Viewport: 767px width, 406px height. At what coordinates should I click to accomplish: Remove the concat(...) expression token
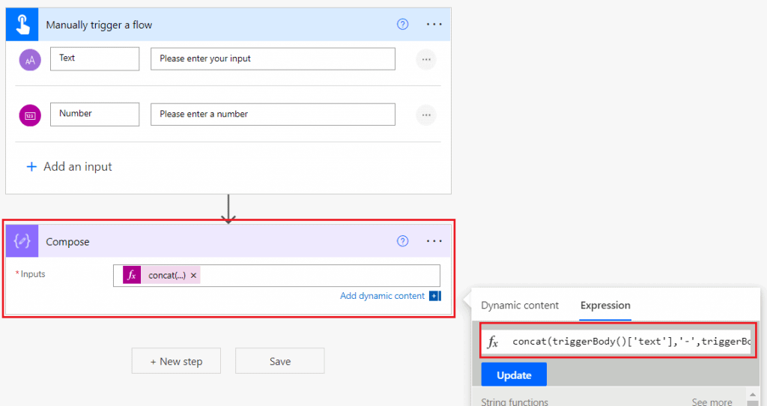click(x=194, y=276)
